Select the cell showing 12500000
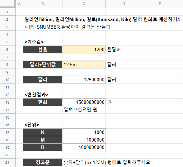Viewport: 183px width, 167px height. 84,80
